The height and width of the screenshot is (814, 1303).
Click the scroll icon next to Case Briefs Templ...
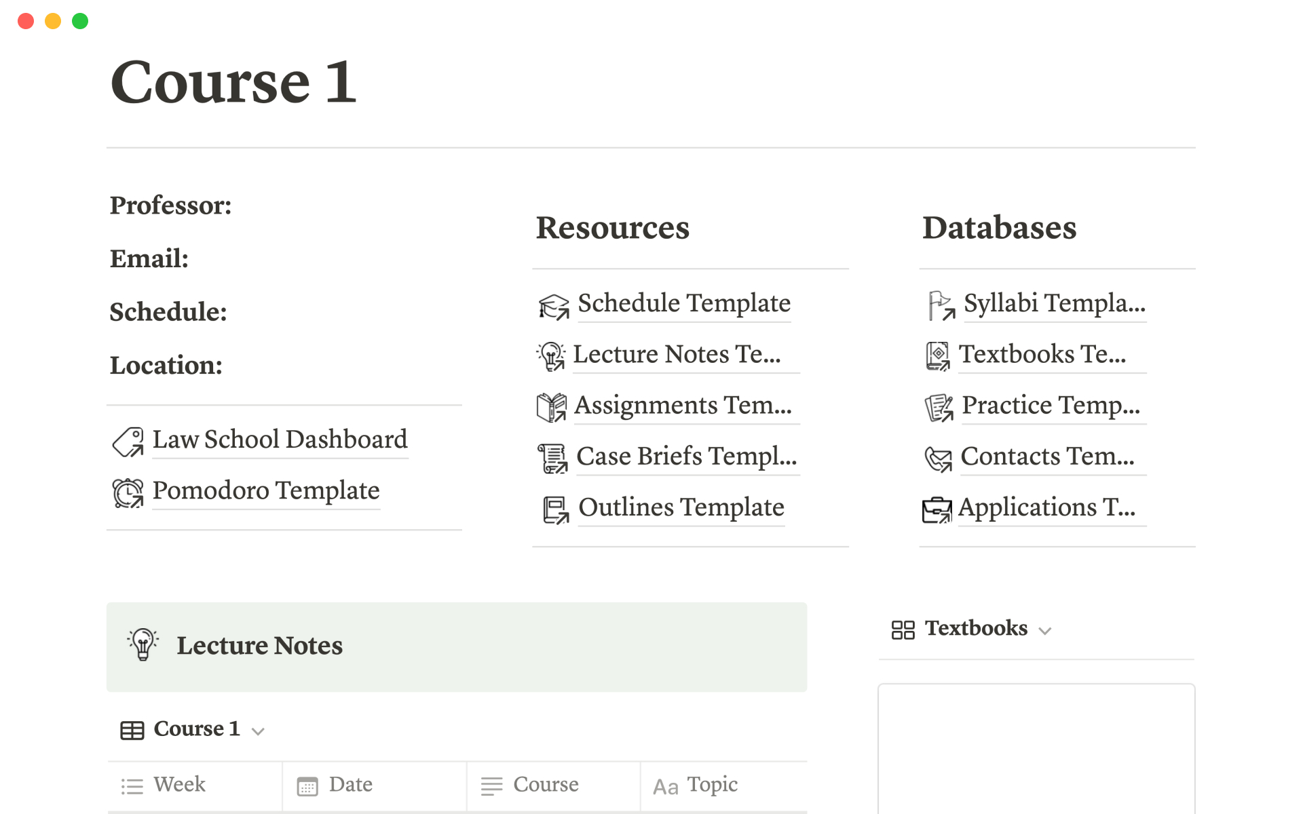(552, 458)
